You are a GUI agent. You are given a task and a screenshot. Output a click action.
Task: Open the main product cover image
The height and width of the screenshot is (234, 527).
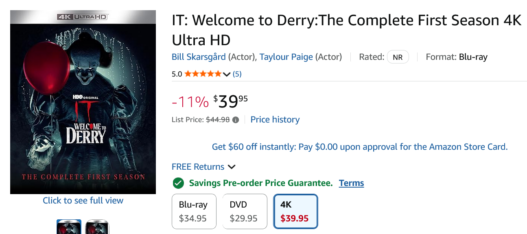coord(83,102)
